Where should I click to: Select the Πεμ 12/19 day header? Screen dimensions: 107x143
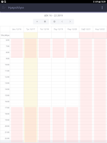pyautogui.click(x=58, y=29)
